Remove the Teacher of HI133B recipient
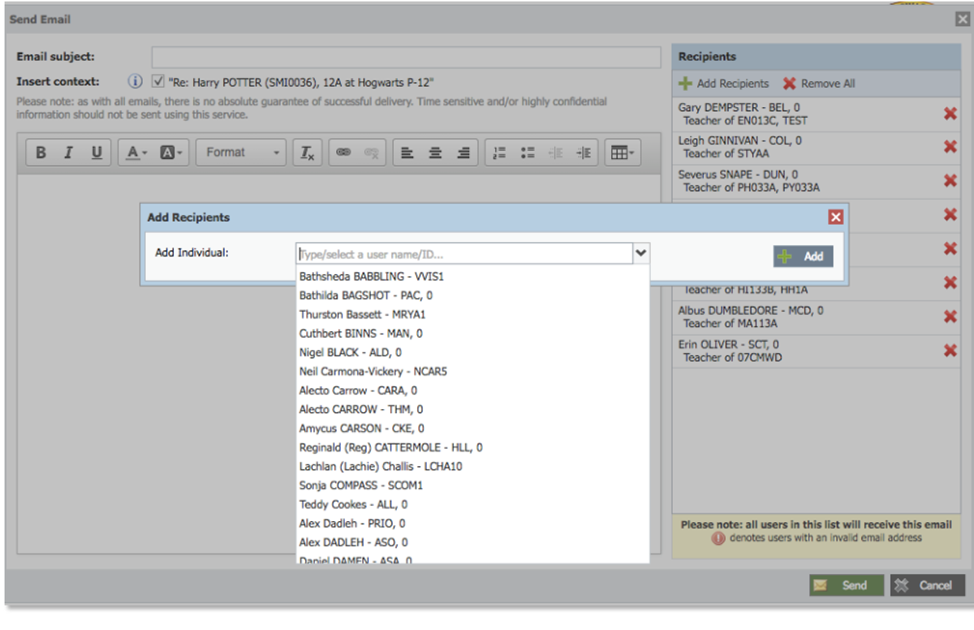 point(950,283)
